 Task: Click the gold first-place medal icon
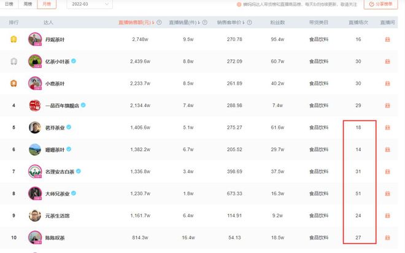[13, 39]
